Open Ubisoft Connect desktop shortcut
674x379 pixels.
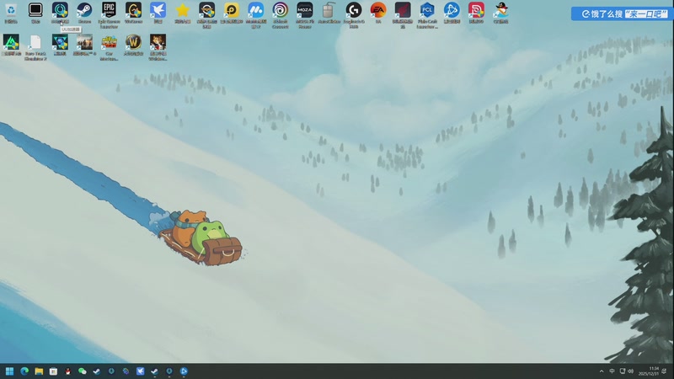[x=281, y=14]
